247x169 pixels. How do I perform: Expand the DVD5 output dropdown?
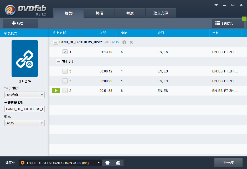(x=42, y=123)
